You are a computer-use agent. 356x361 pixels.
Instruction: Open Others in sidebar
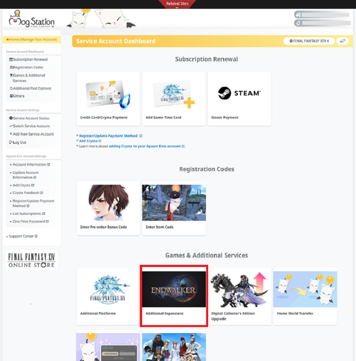(17, 96)
